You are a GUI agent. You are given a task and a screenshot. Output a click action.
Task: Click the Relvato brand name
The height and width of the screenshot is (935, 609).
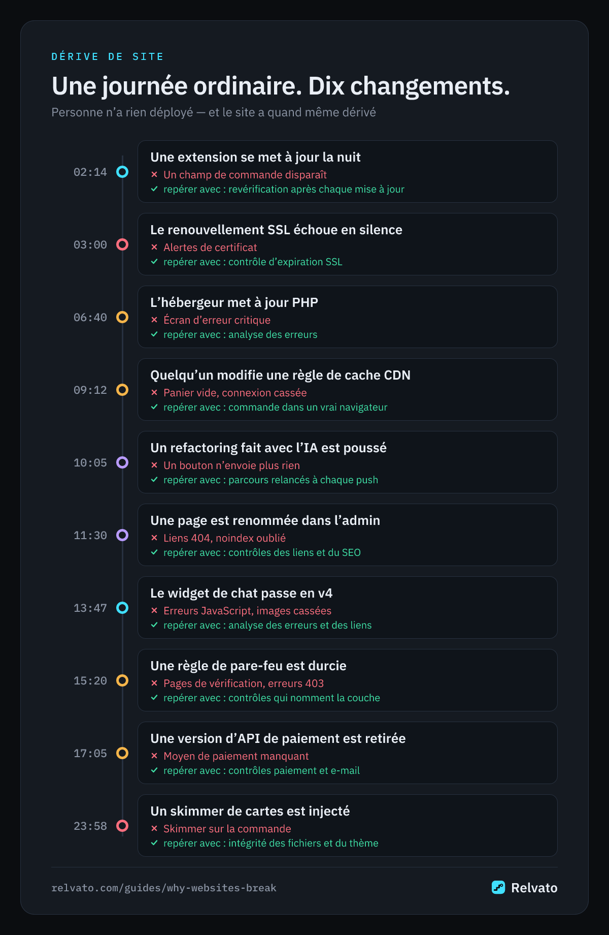534,888
